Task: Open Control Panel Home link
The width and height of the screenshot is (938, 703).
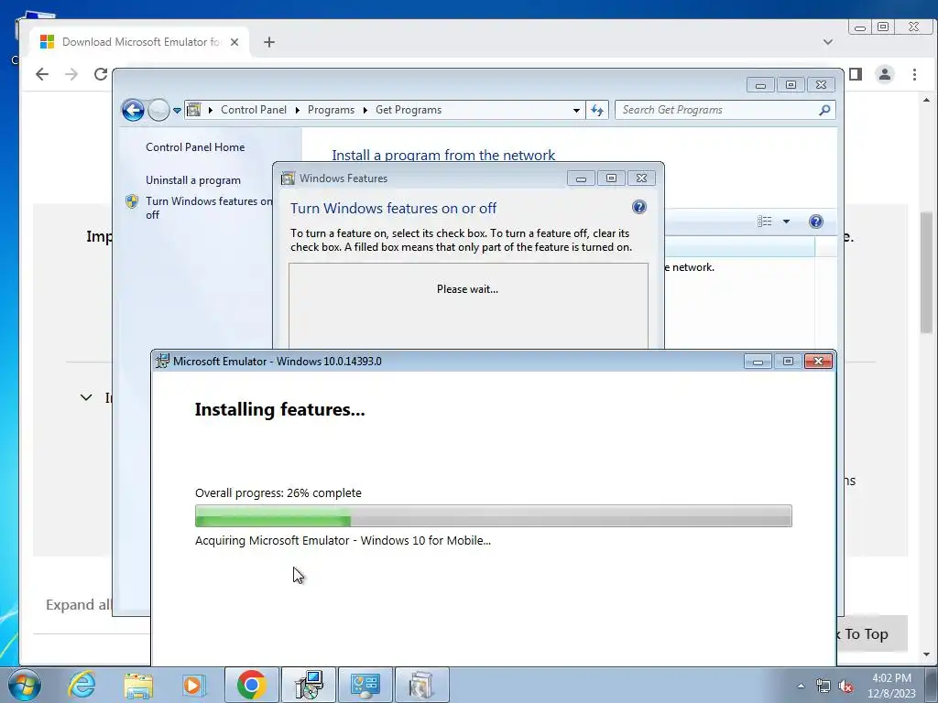Action: click(x=195, y=147)
